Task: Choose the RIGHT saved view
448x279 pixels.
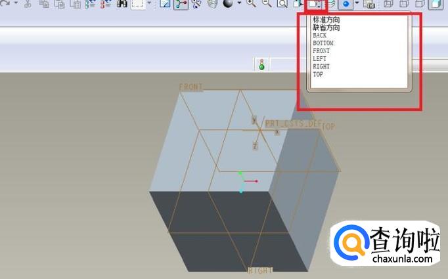Action: tap(321, 66)
